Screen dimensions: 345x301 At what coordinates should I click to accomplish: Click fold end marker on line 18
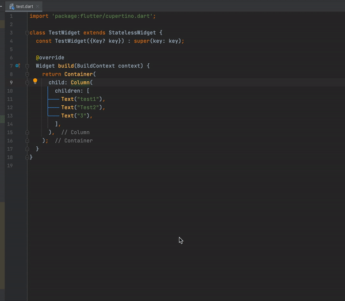point(27,157)
